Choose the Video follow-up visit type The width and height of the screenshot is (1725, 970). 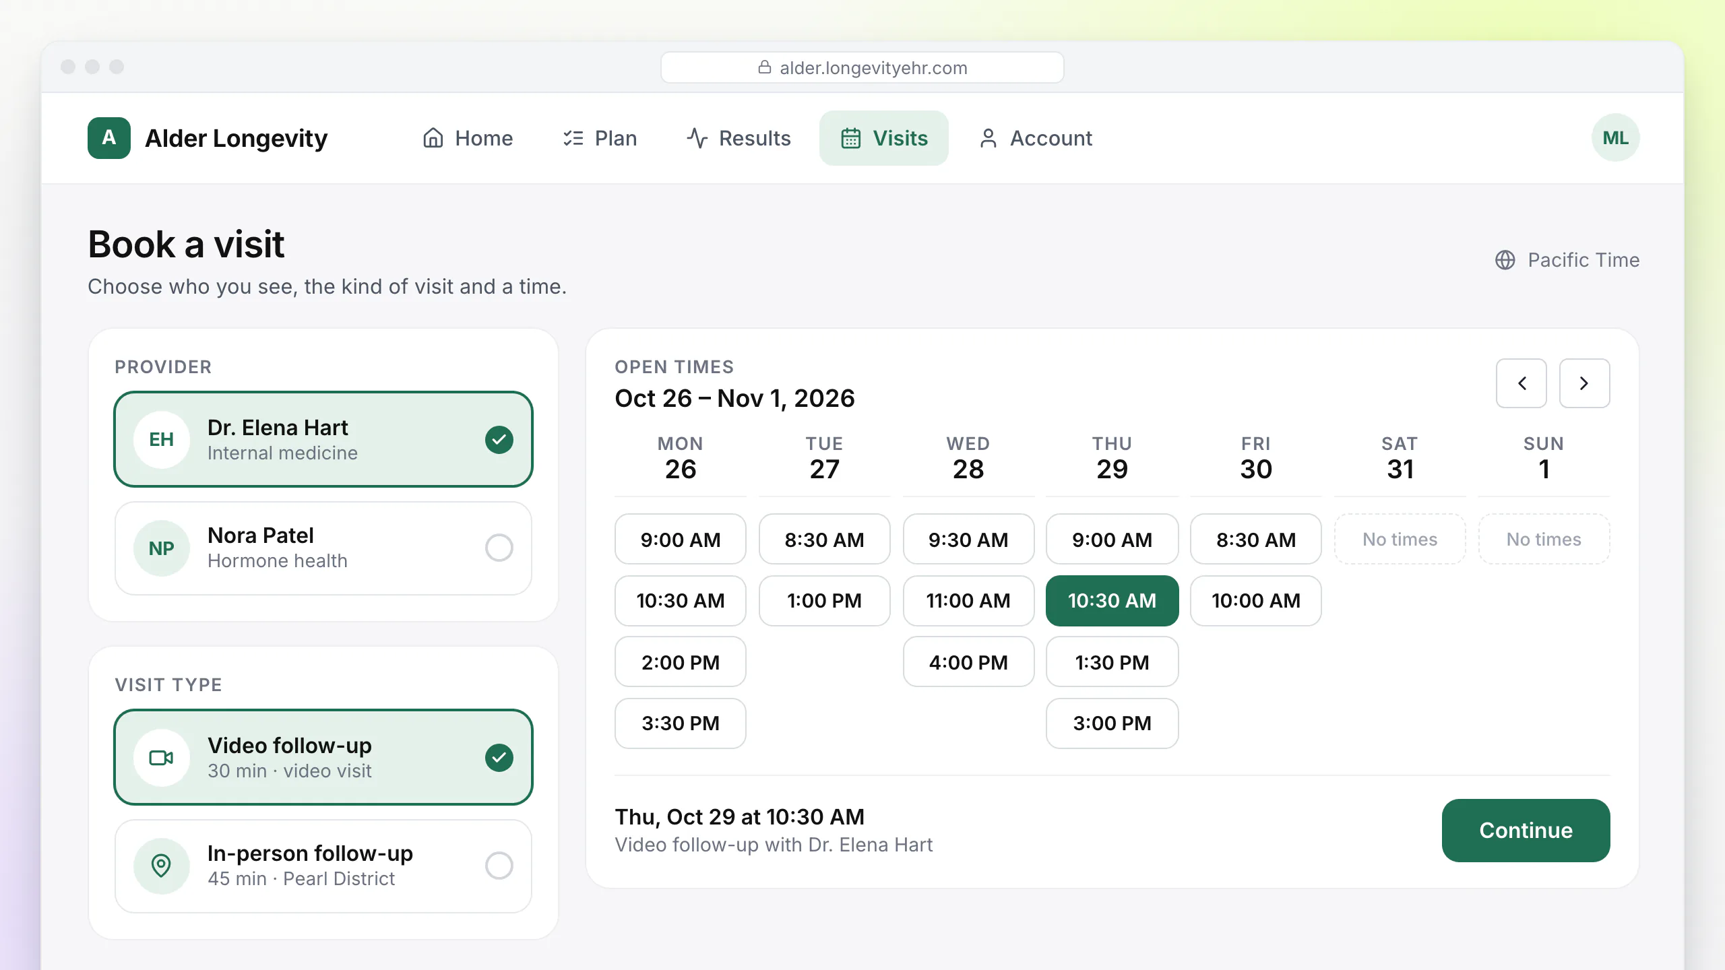323,758
